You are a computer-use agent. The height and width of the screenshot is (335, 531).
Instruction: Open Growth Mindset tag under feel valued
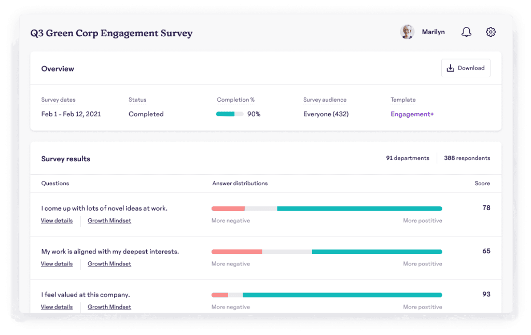109,307
